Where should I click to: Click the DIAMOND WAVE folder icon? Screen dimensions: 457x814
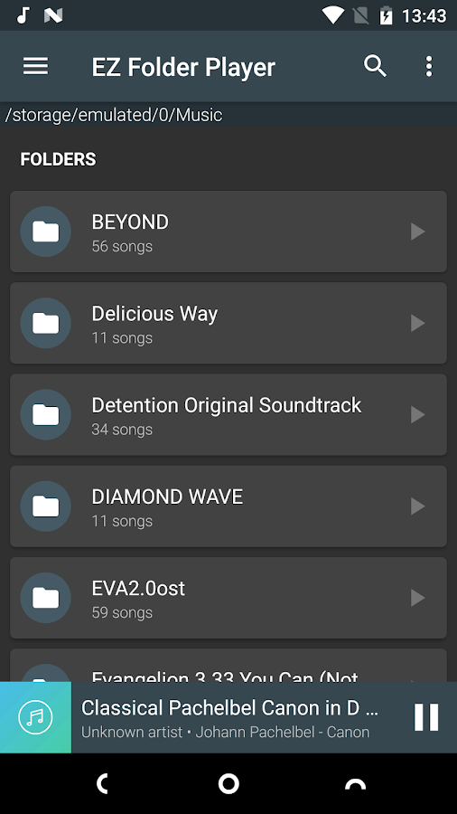45,506
